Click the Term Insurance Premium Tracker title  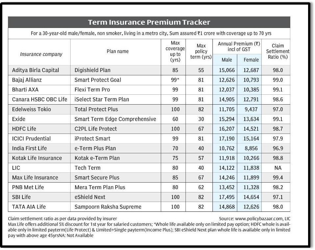click(x=149, y=22)
